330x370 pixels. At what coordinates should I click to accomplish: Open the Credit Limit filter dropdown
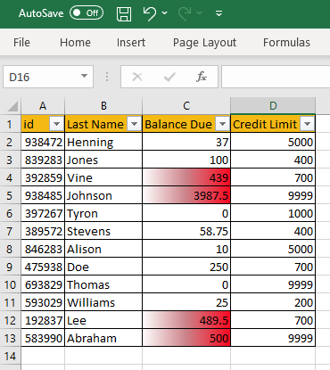307,124
